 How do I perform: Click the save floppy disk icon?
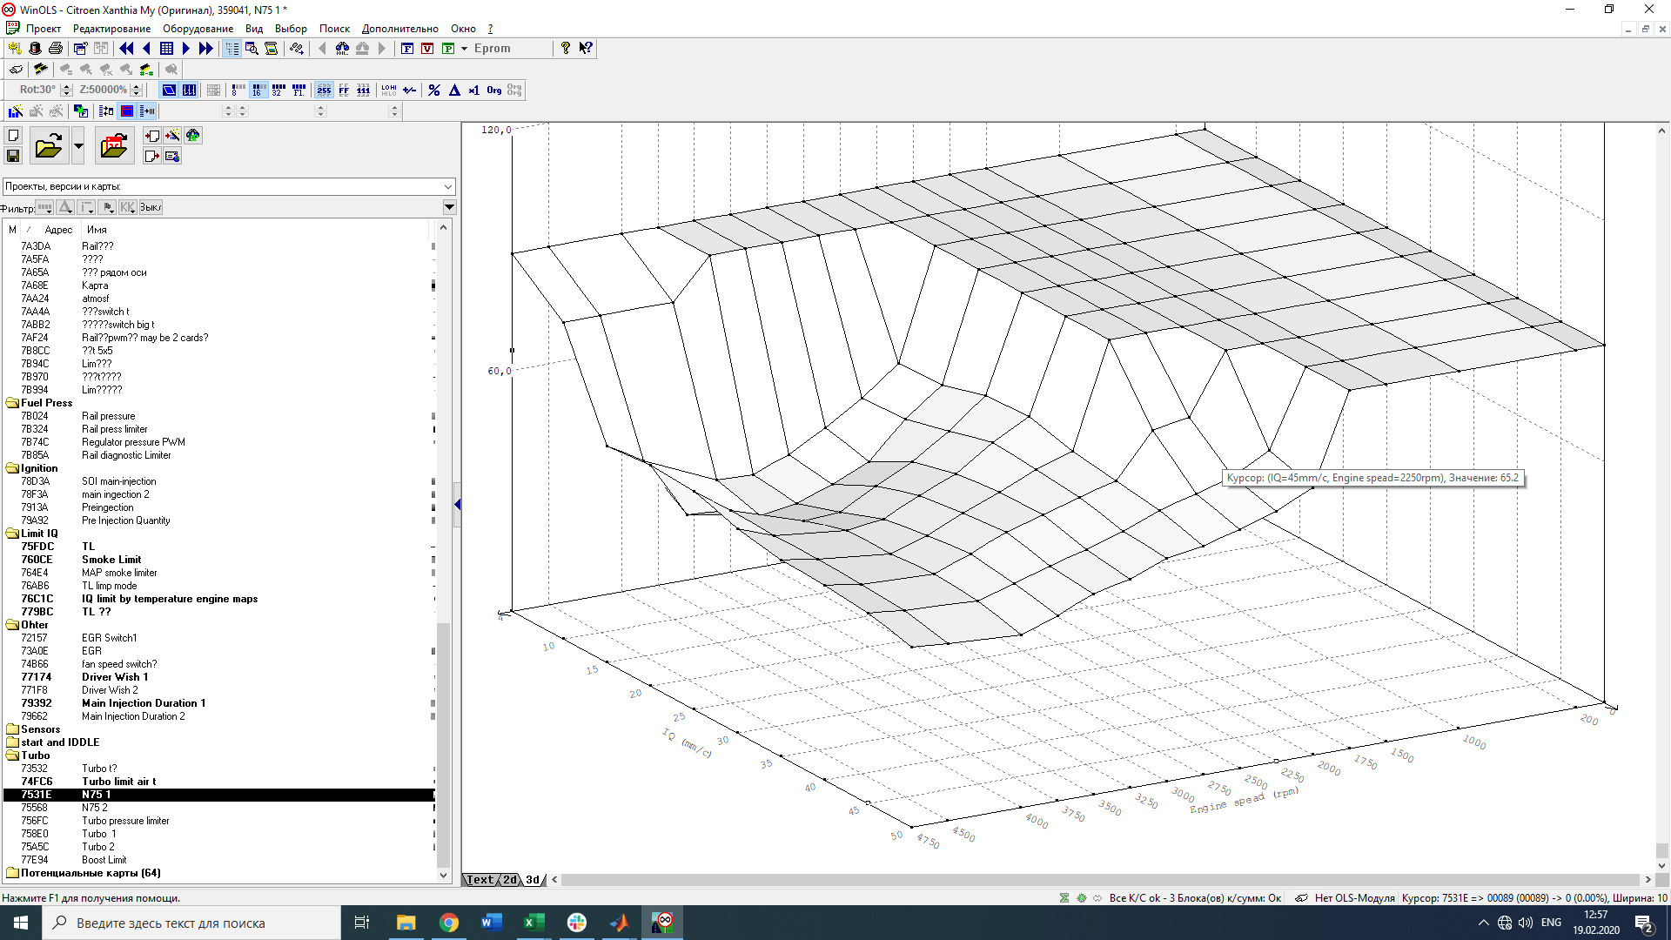pos(13,156)
